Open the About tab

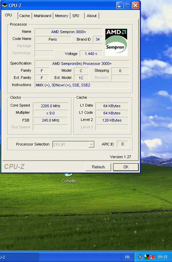point(92,16)
